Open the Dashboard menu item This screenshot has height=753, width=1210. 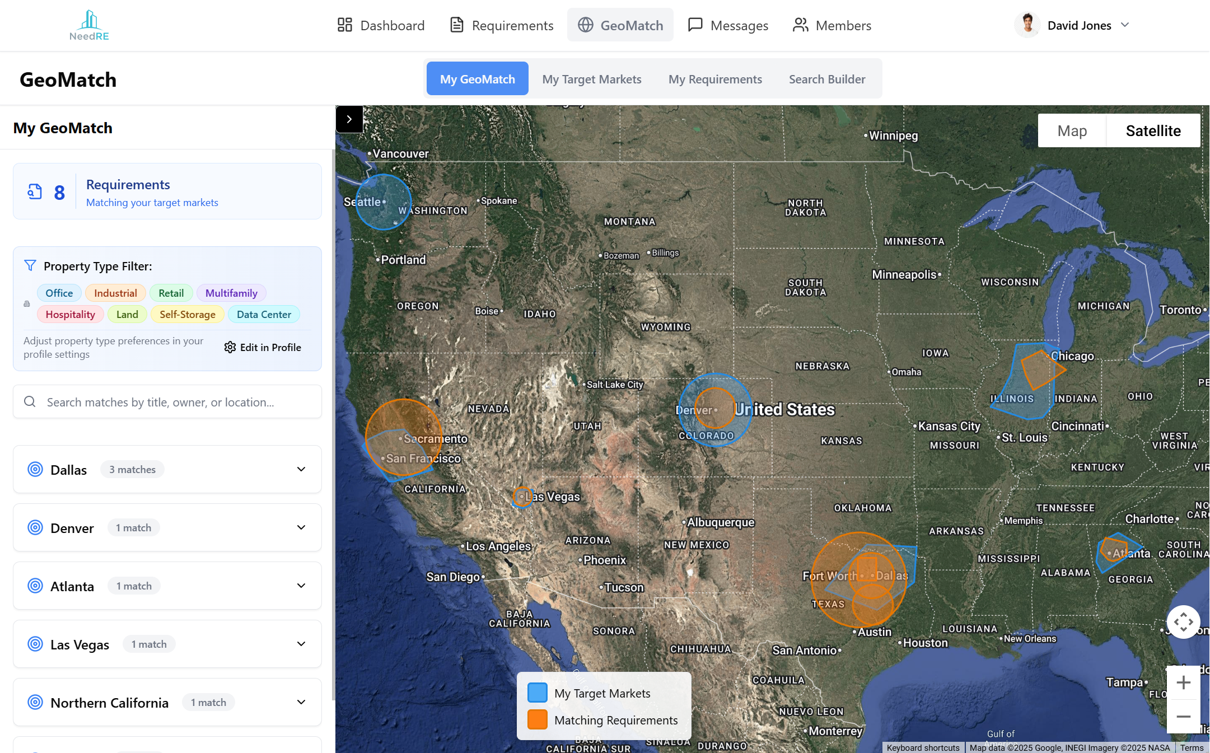381,25
